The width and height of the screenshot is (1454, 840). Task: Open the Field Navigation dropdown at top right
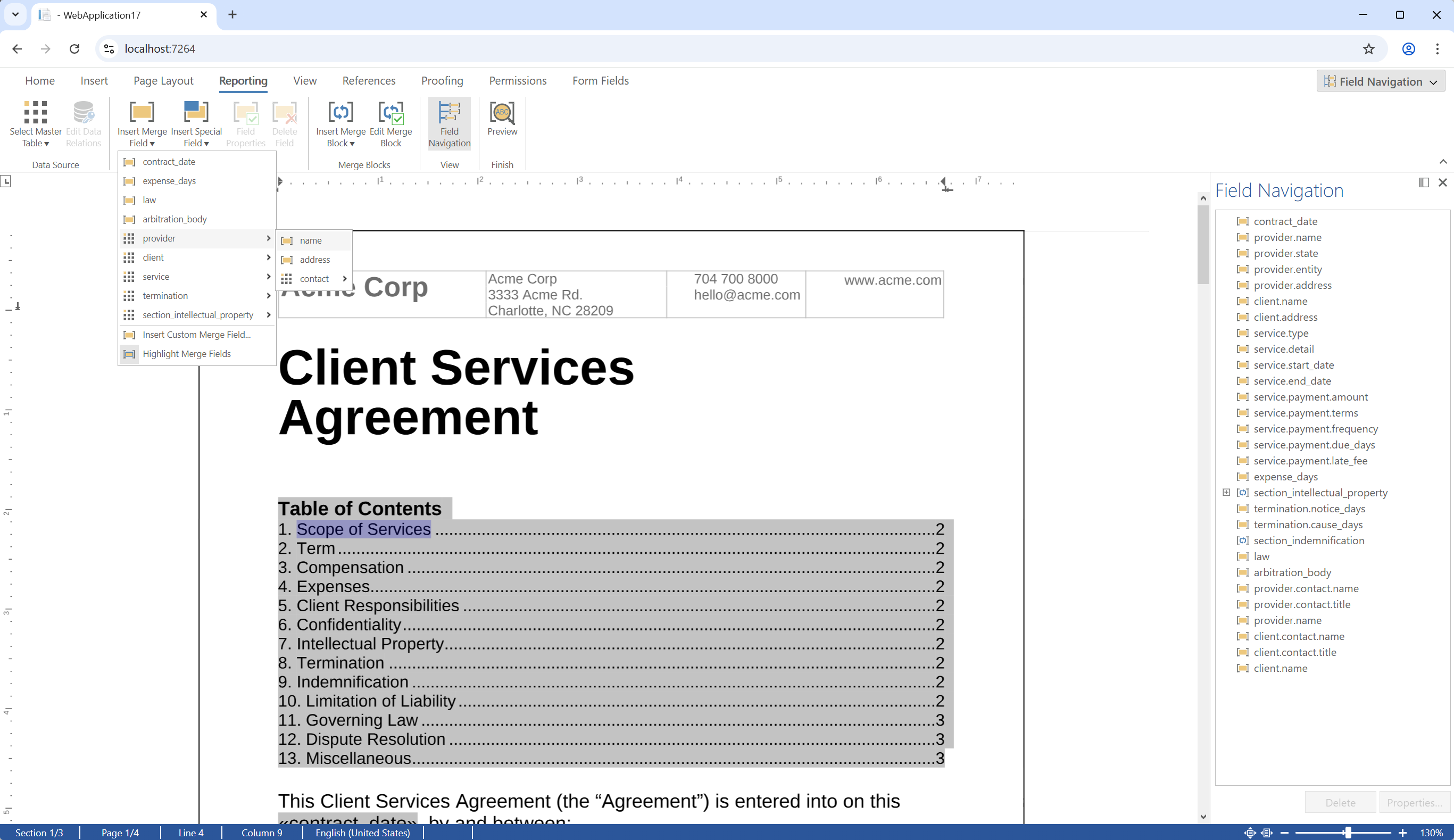point(1380,81)
